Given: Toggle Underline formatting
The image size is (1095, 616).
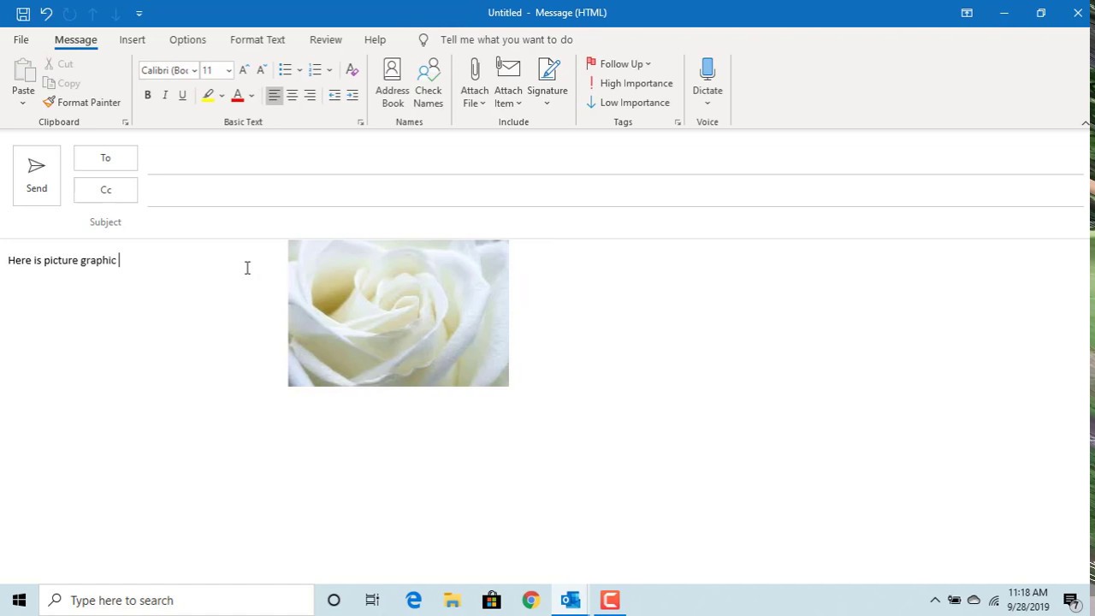Looking at the screenshot, I should [182, 95].
